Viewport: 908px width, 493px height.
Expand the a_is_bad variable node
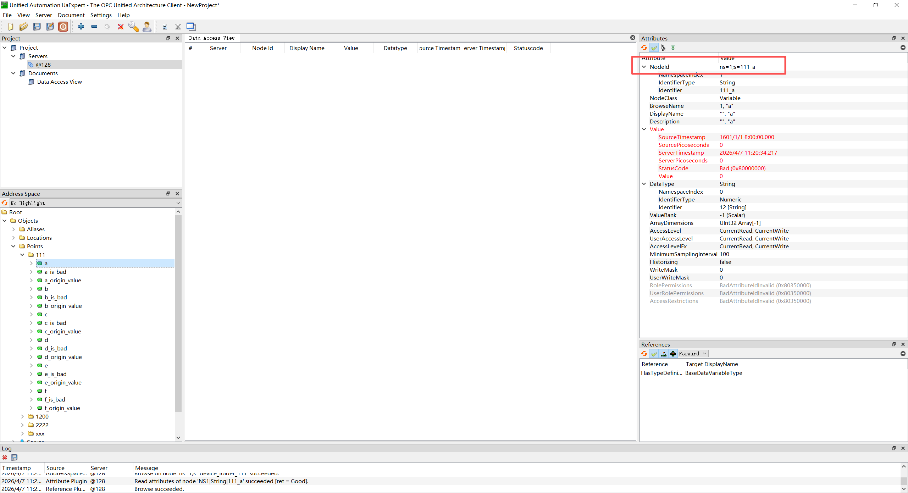(x=31, y=272)
